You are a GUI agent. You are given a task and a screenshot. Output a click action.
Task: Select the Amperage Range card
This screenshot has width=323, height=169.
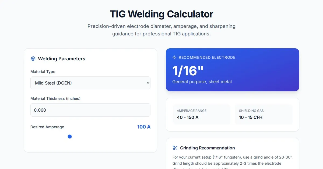pos(201,114)
